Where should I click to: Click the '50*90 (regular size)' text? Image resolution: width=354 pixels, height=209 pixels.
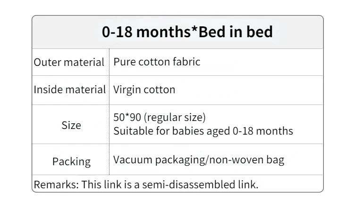pos(160,117)
